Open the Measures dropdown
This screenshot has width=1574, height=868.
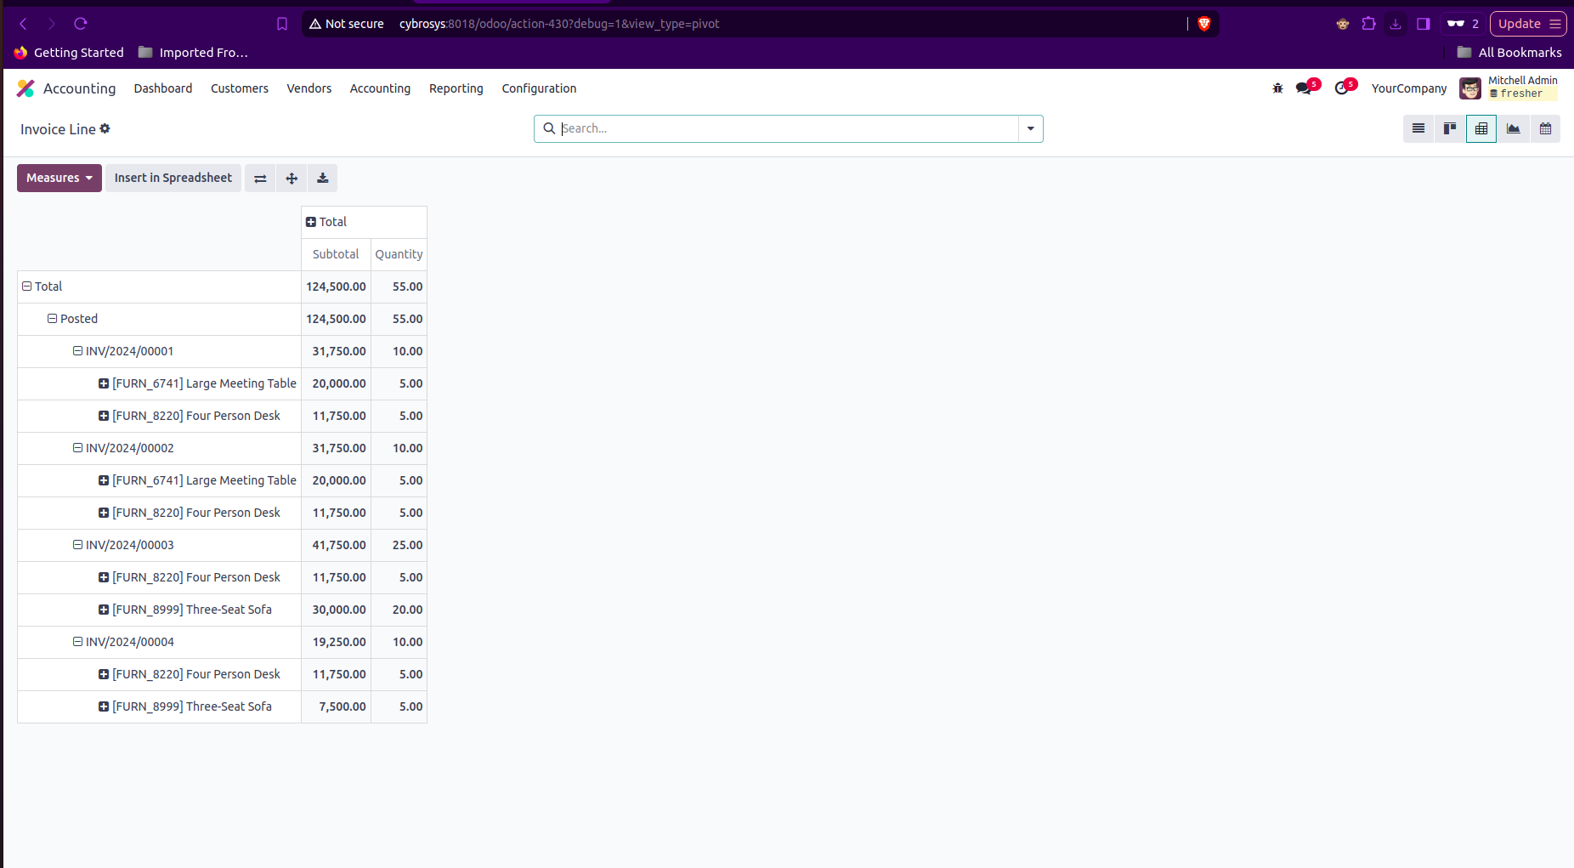(x=59, y=178)
